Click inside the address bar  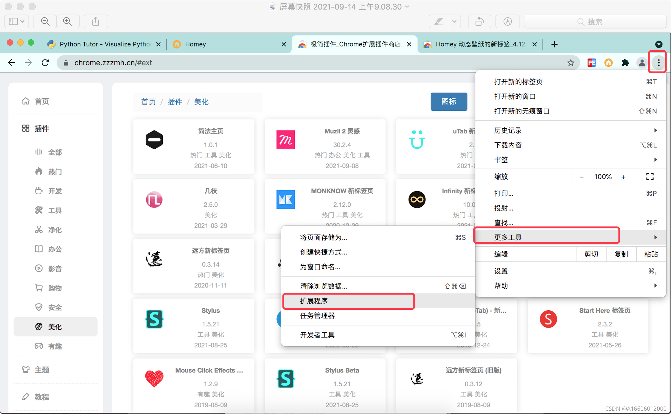tap(179, 63)
